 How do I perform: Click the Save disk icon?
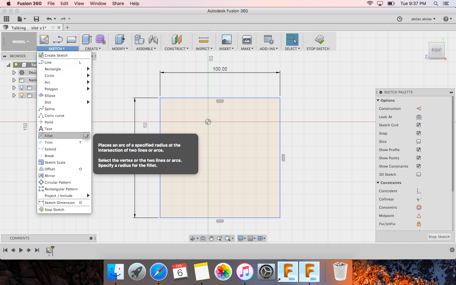[36, 19]
